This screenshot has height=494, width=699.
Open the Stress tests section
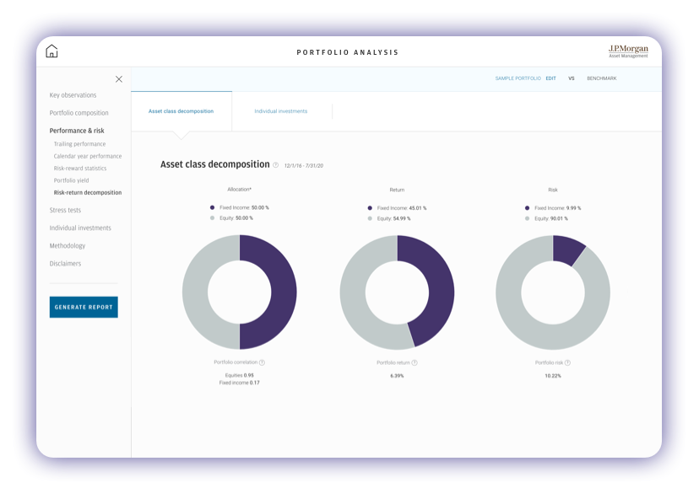[x=65, y=210]
